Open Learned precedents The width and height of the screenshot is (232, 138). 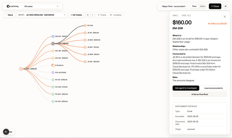(x=213, y=88)
